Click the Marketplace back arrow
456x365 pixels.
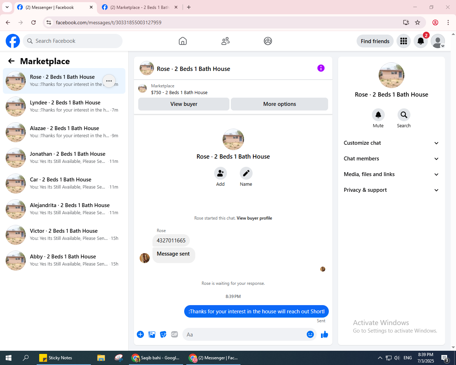click(11, 61)
